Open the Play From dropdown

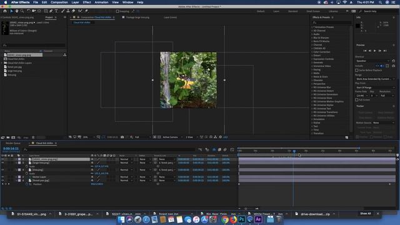click(x=375, y=87)
